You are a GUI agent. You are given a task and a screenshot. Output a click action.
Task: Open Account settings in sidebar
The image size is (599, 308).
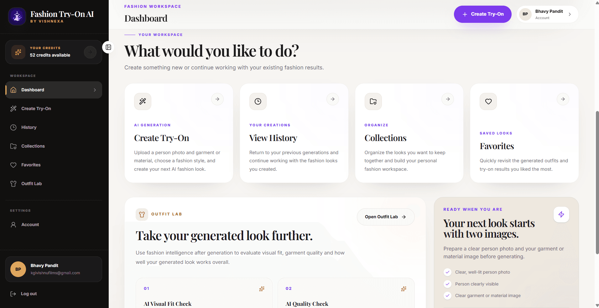pos(54,225)
